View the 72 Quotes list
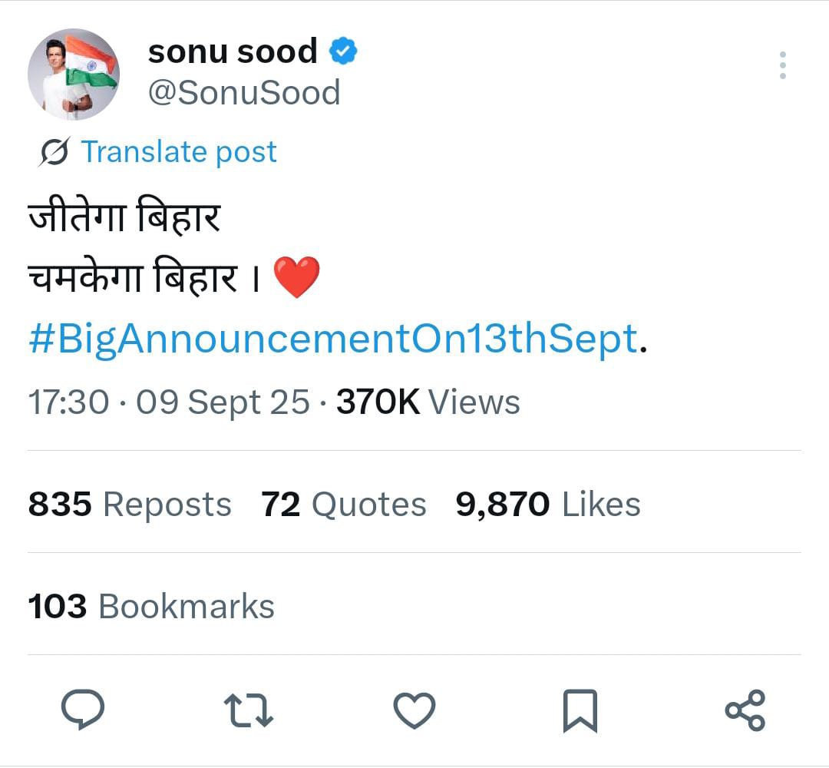The width and height of the screenshot is (829, 768). pyautogui.click(x=343, y=505)
